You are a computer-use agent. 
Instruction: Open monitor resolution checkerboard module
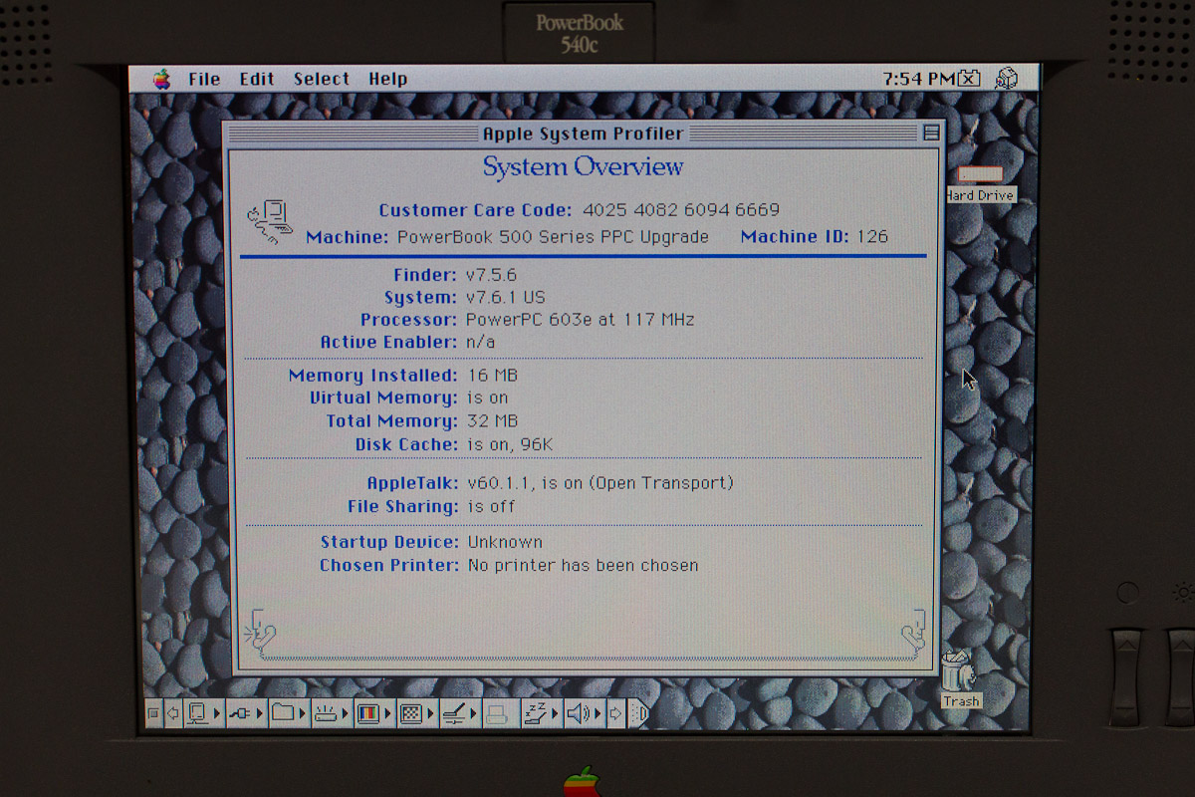click(x=411, y=713)
